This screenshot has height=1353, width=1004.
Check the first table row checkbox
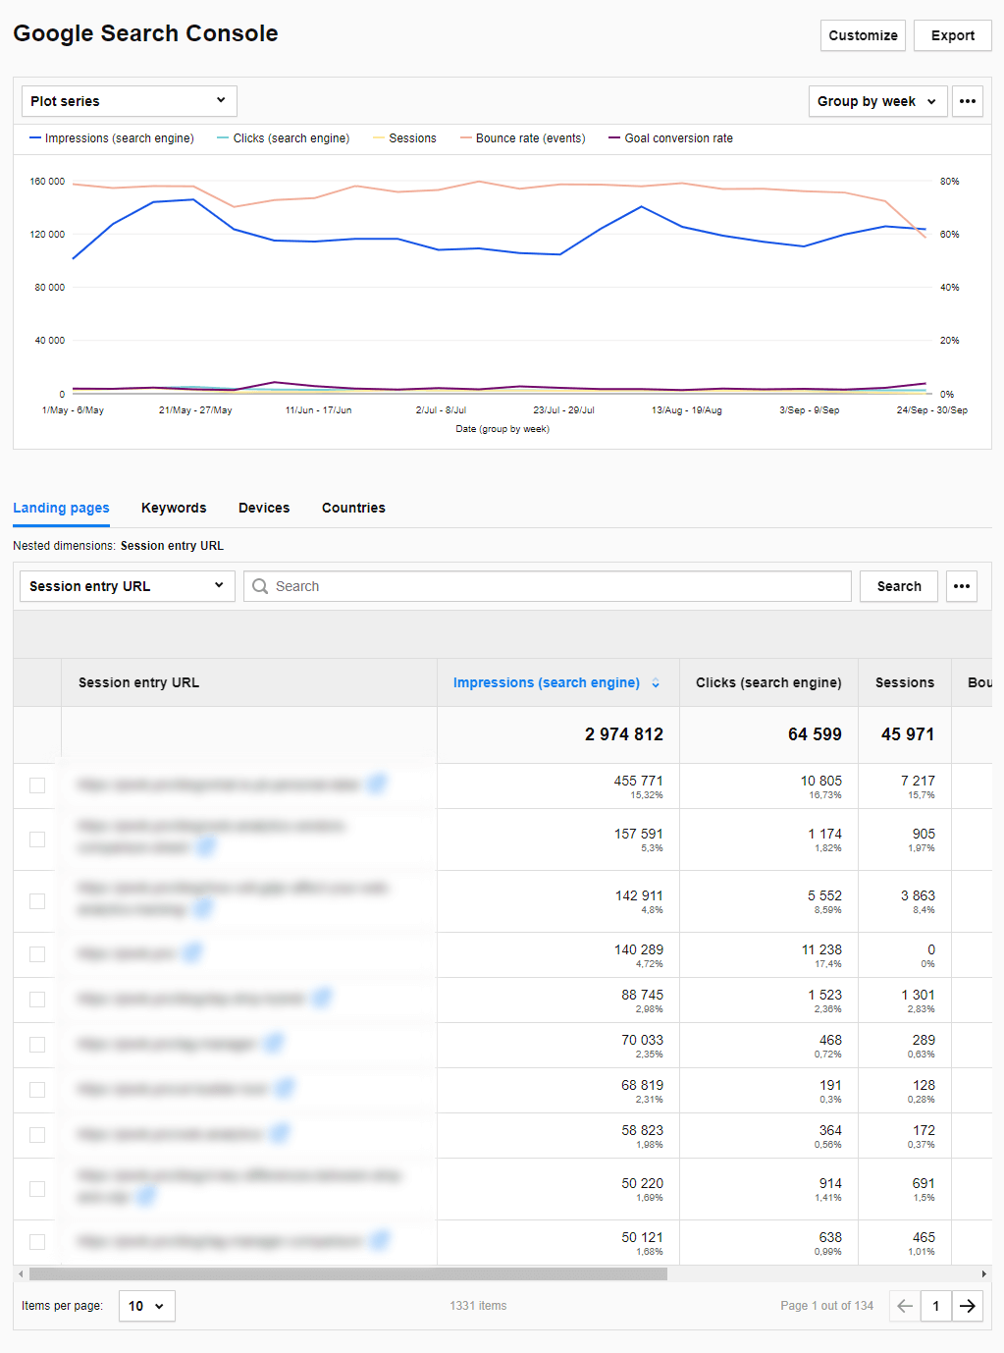37,785
